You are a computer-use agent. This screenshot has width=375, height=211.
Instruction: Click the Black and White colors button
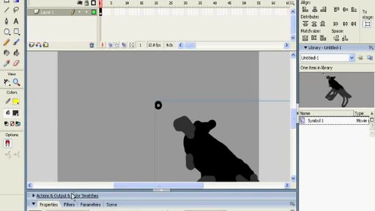point(6,124)
